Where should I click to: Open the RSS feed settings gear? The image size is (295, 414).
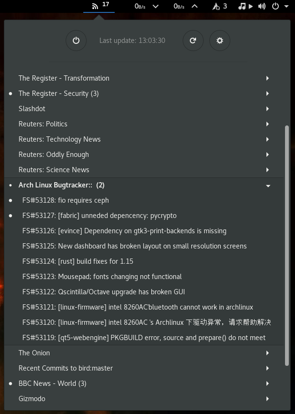[219, 41]
